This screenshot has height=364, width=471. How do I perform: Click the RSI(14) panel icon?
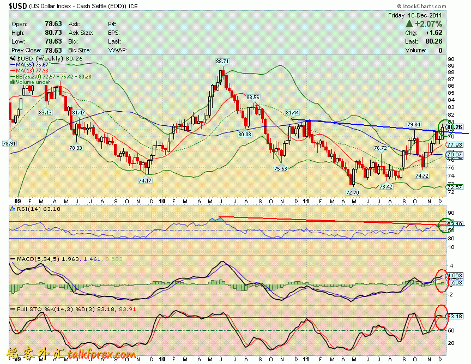[x=13, y=209]
